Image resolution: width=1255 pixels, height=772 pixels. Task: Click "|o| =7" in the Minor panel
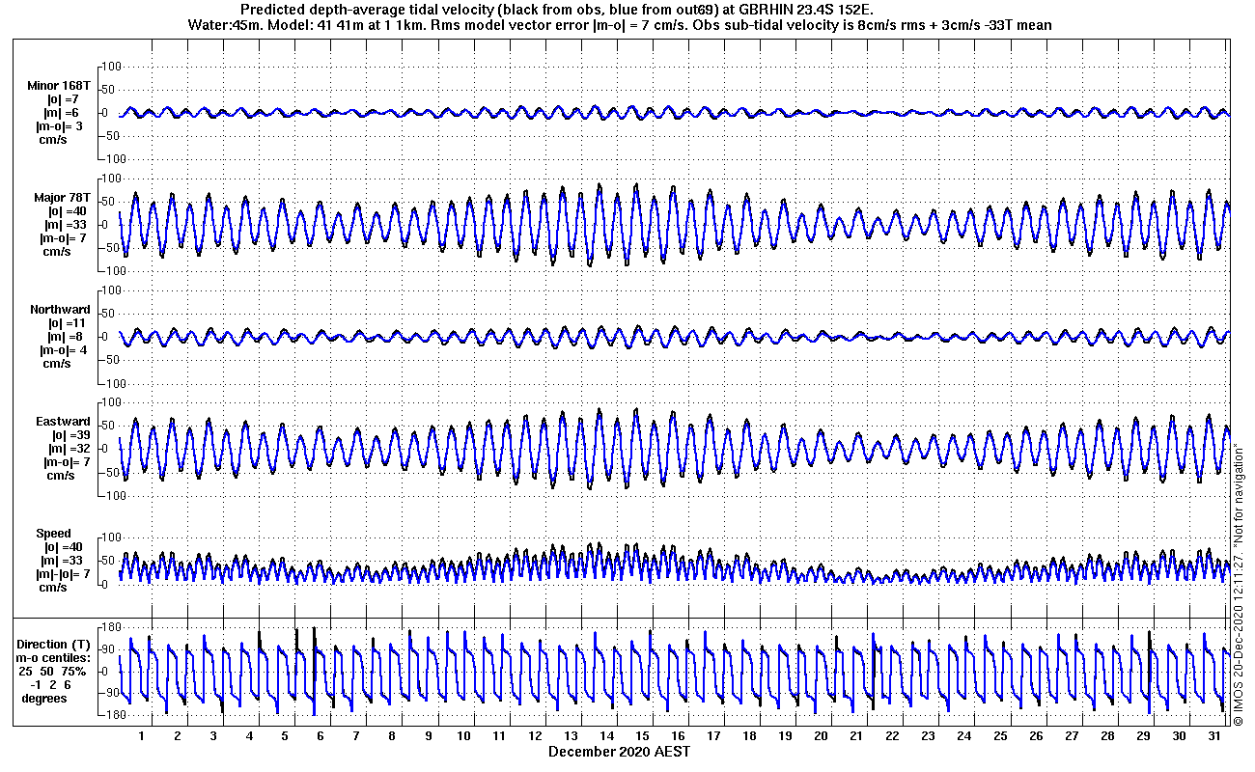click(63, 99)
